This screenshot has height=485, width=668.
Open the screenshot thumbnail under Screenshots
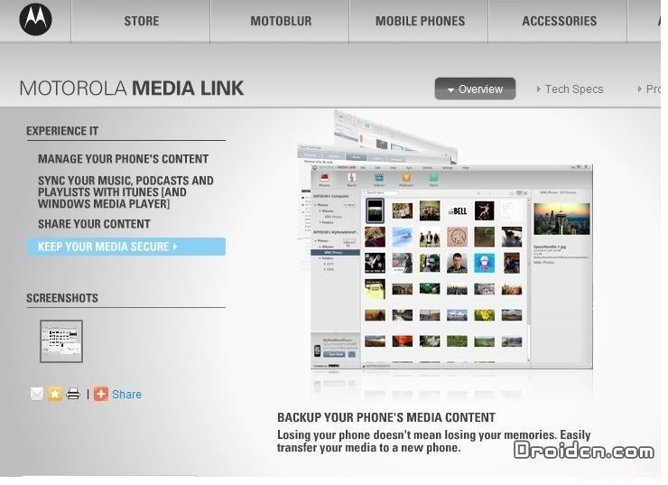coord(61,340)
